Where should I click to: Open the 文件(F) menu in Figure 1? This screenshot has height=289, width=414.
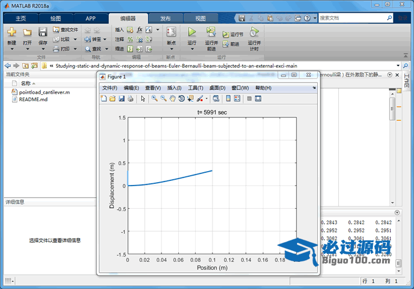[x=109, y=88]
